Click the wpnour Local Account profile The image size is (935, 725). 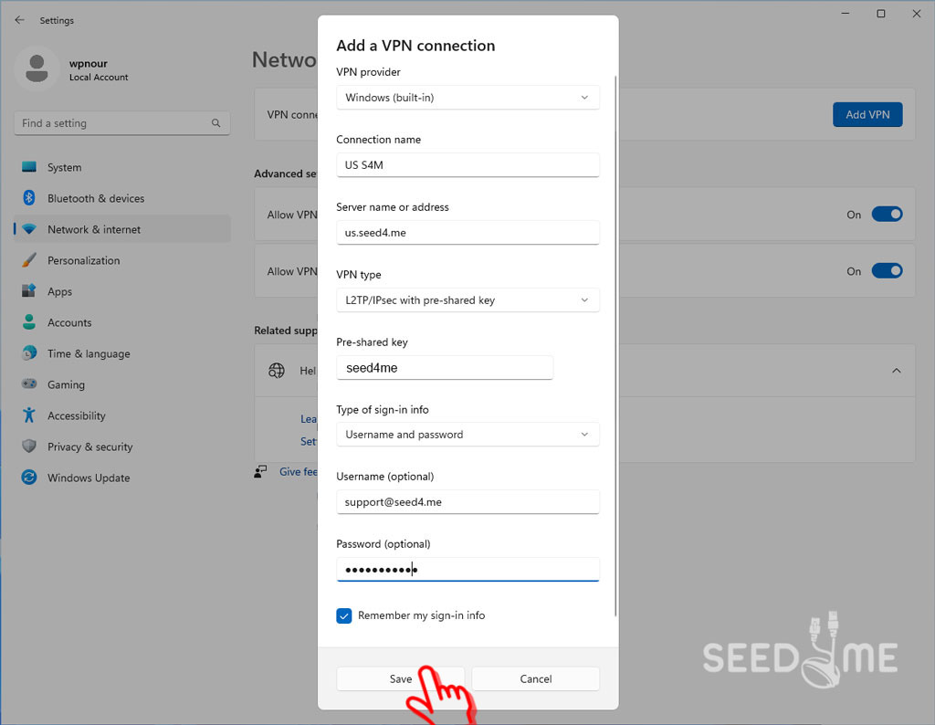pyautogui.click(x=71, y=69)
